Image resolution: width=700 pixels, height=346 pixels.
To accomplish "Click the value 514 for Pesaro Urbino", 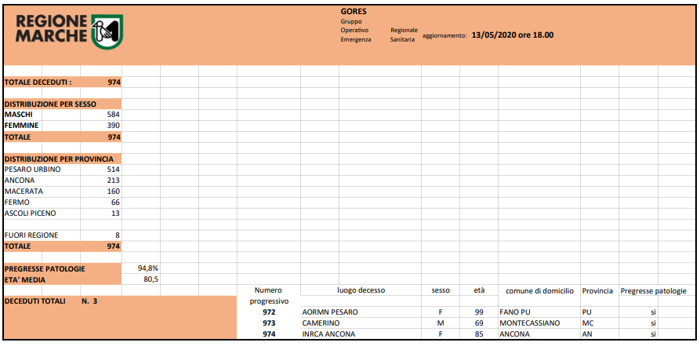I will (114, 169).
